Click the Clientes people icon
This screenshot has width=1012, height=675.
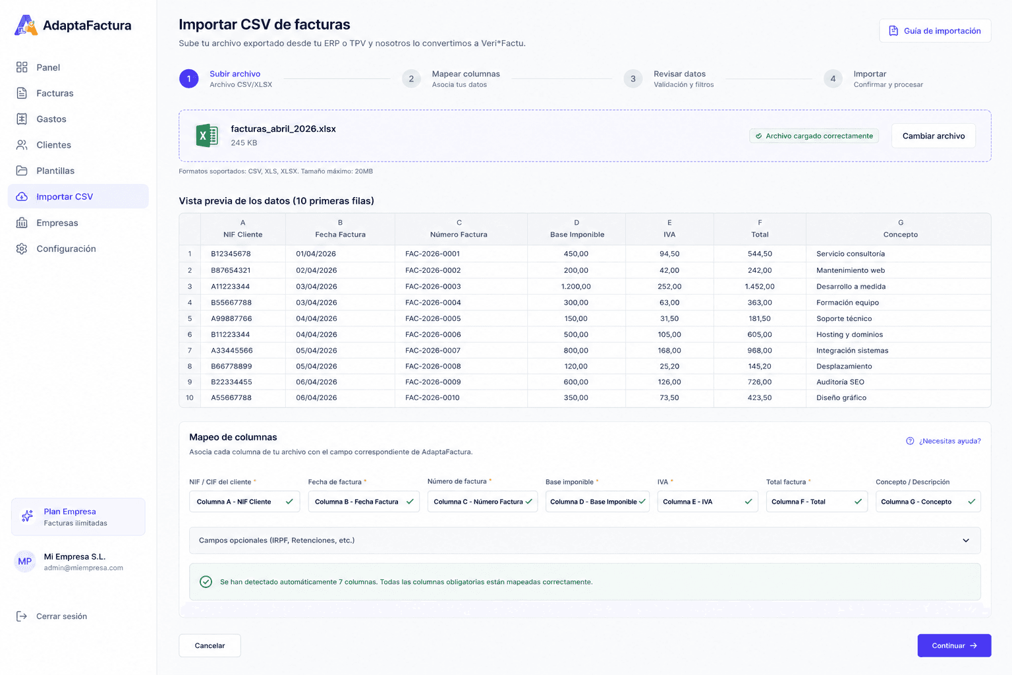(22, 144)
